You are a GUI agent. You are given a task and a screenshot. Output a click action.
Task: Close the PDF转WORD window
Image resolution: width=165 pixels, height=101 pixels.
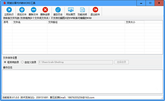point(159,3)
